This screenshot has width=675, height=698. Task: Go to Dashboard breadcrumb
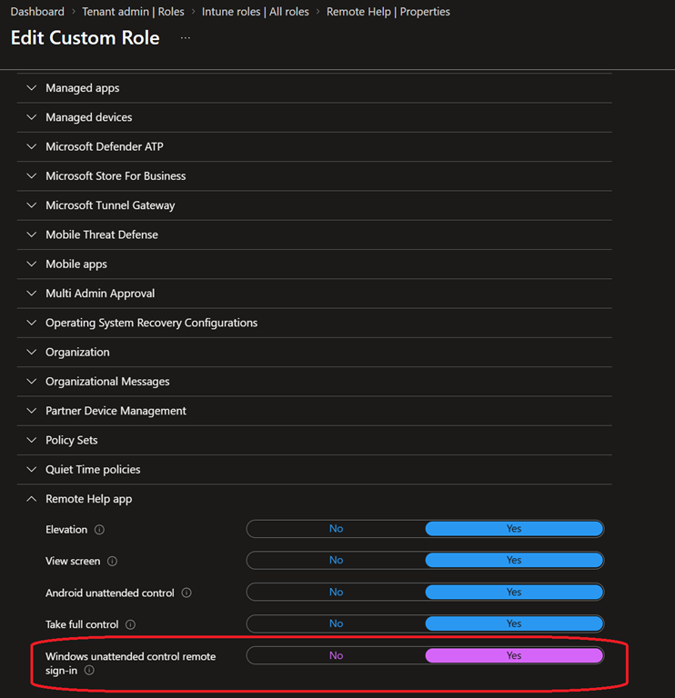click(x=37, y=12)
